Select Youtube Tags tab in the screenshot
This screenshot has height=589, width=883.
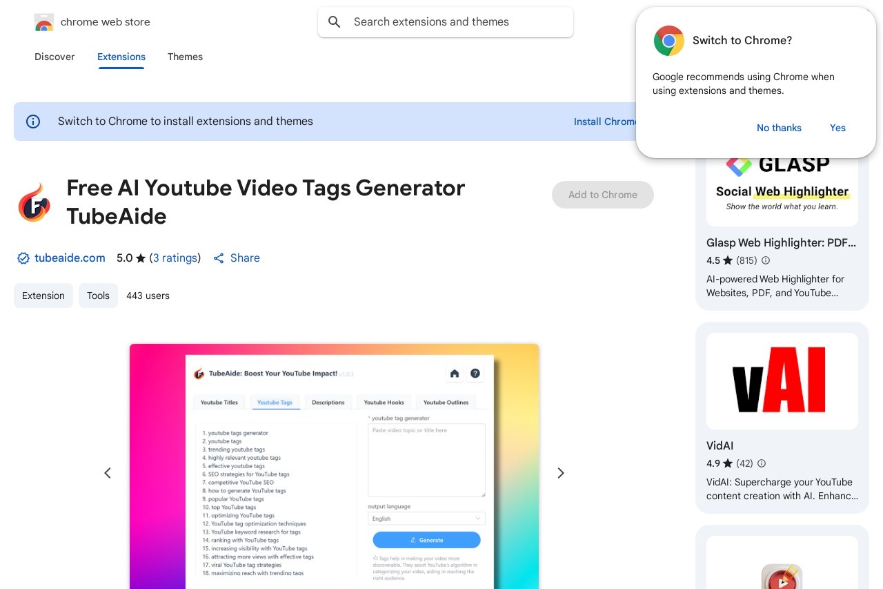point(275,403)
